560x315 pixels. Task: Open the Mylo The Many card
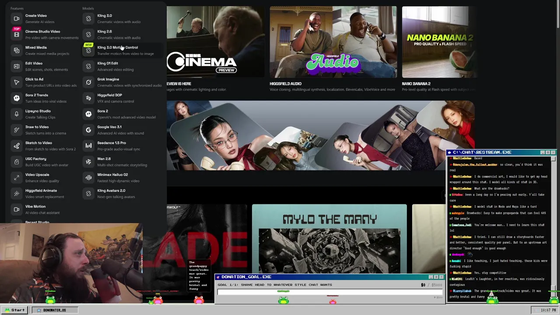[x=329, y=239]
